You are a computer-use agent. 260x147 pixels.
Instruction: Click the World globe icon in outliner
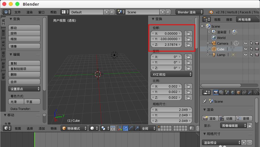pos(214,38)
